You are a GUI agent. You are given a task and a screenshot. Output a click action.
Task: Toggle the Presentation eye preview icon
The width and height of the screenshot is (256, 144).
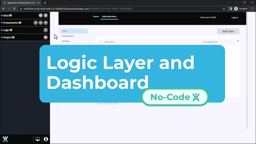(41, 23)
